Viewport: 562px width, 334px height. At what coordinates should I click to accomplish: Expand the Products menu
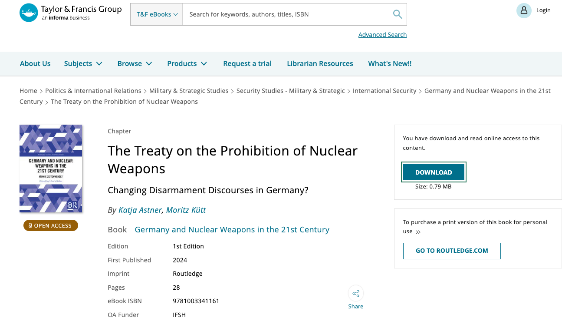(x=187, y=63)
